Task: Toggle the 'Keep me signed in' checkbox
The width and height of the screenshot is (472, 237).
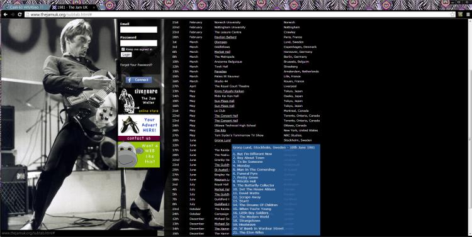Action: pos(123,49)
